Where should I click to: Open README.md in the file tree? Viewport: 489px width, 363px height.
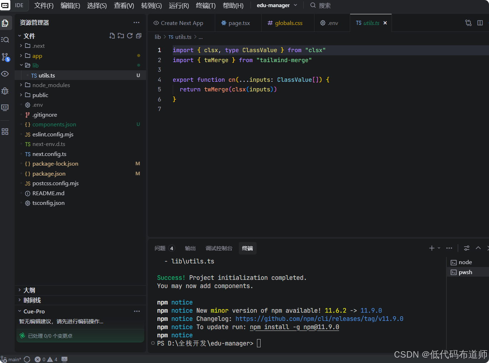pyautogui.click(x=80, y=193)
